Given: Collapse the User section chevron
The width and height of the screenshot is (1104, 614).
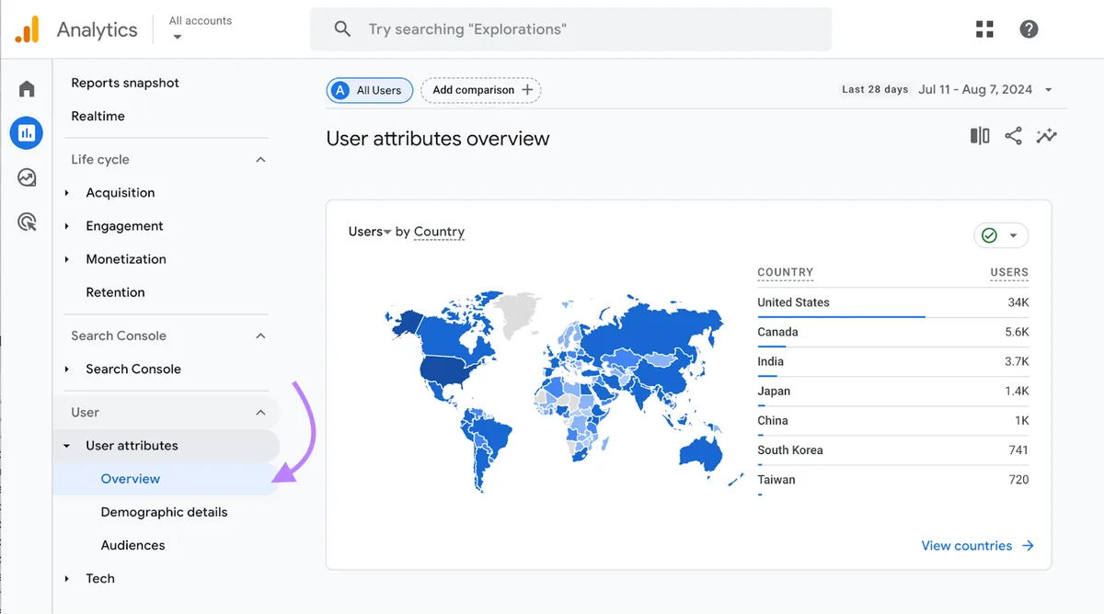Looking at the screenshot, I should tap(260, 413).
